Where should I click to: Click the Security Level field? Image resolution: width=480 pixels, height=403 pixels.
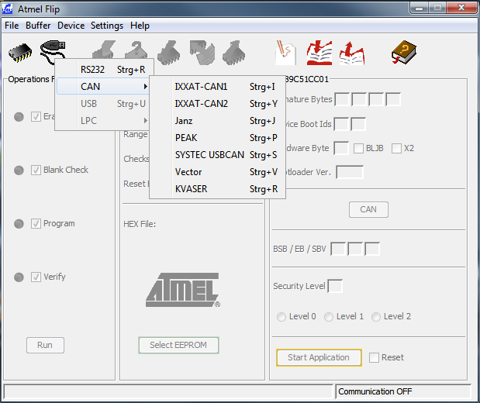335,286
